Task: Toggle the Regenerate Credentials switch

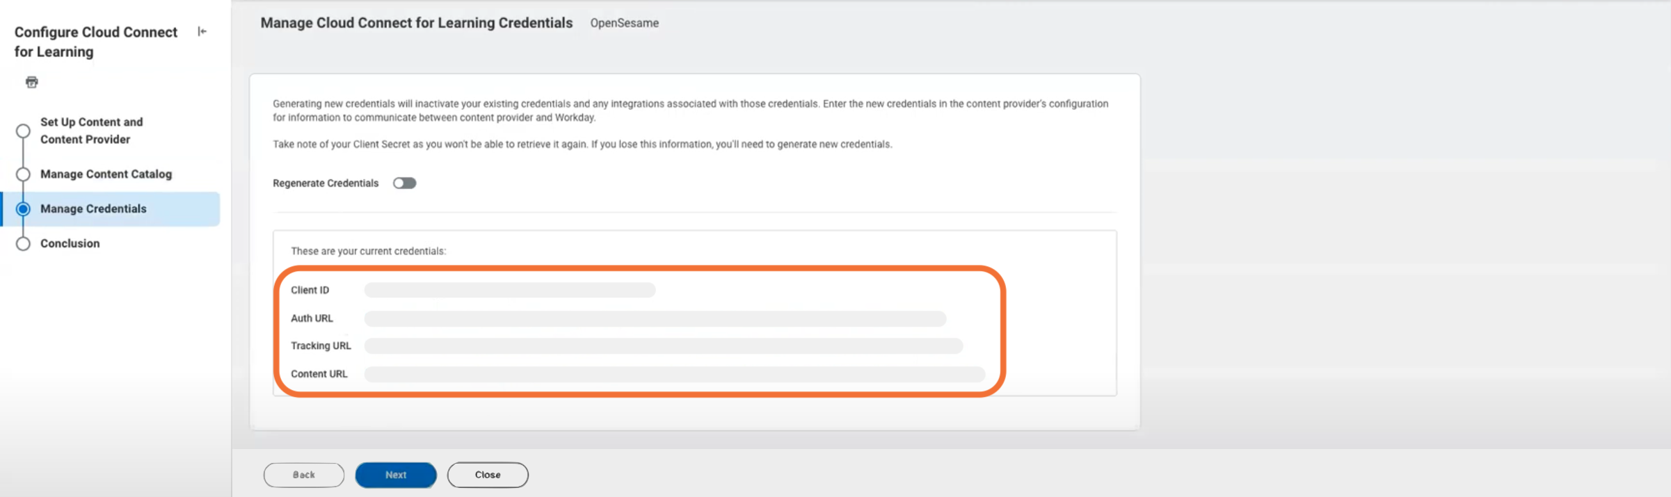Action: click(x=404, y=183)
